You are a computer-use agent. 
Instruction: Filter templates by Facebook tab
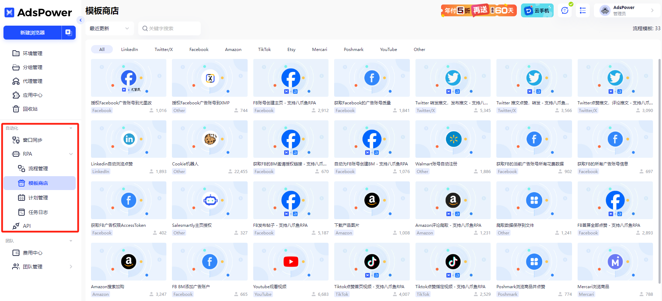coord(199,49)
